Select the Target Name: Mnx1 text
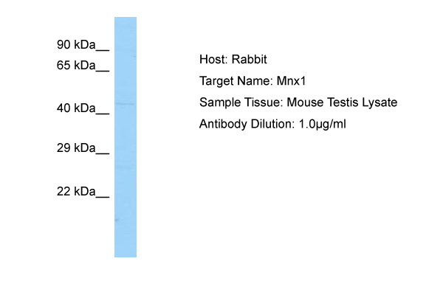 pos(253,81)
